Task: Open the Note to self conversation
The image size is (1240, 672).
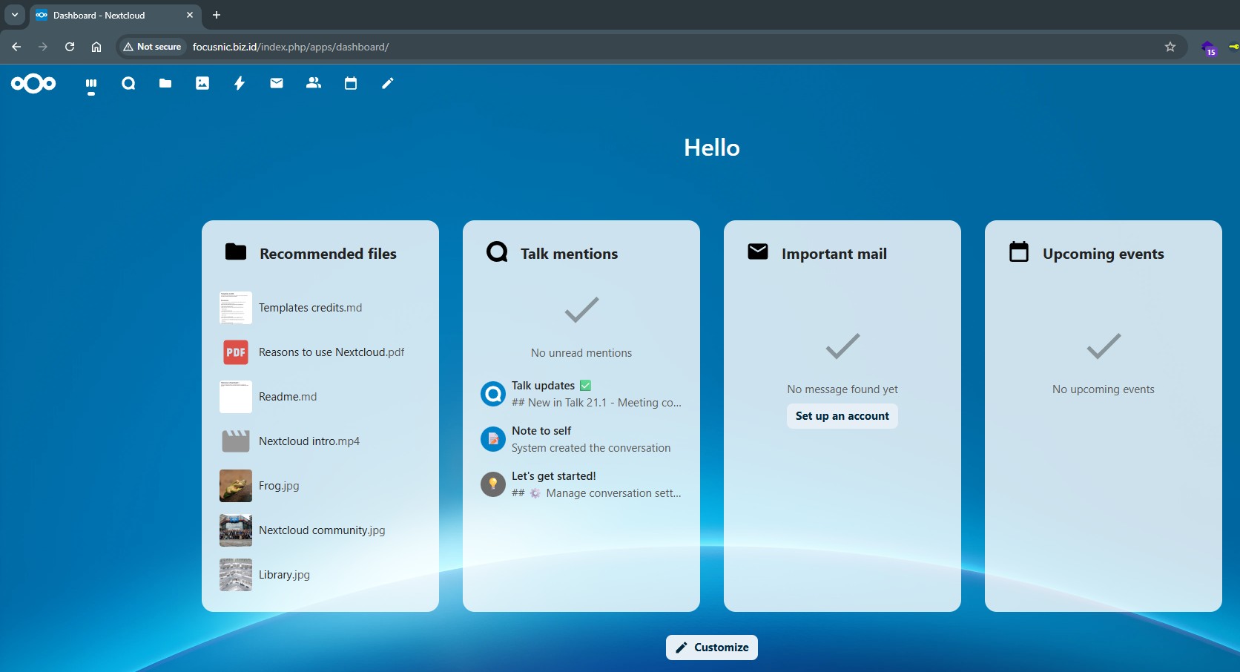Action: point(581,439)
